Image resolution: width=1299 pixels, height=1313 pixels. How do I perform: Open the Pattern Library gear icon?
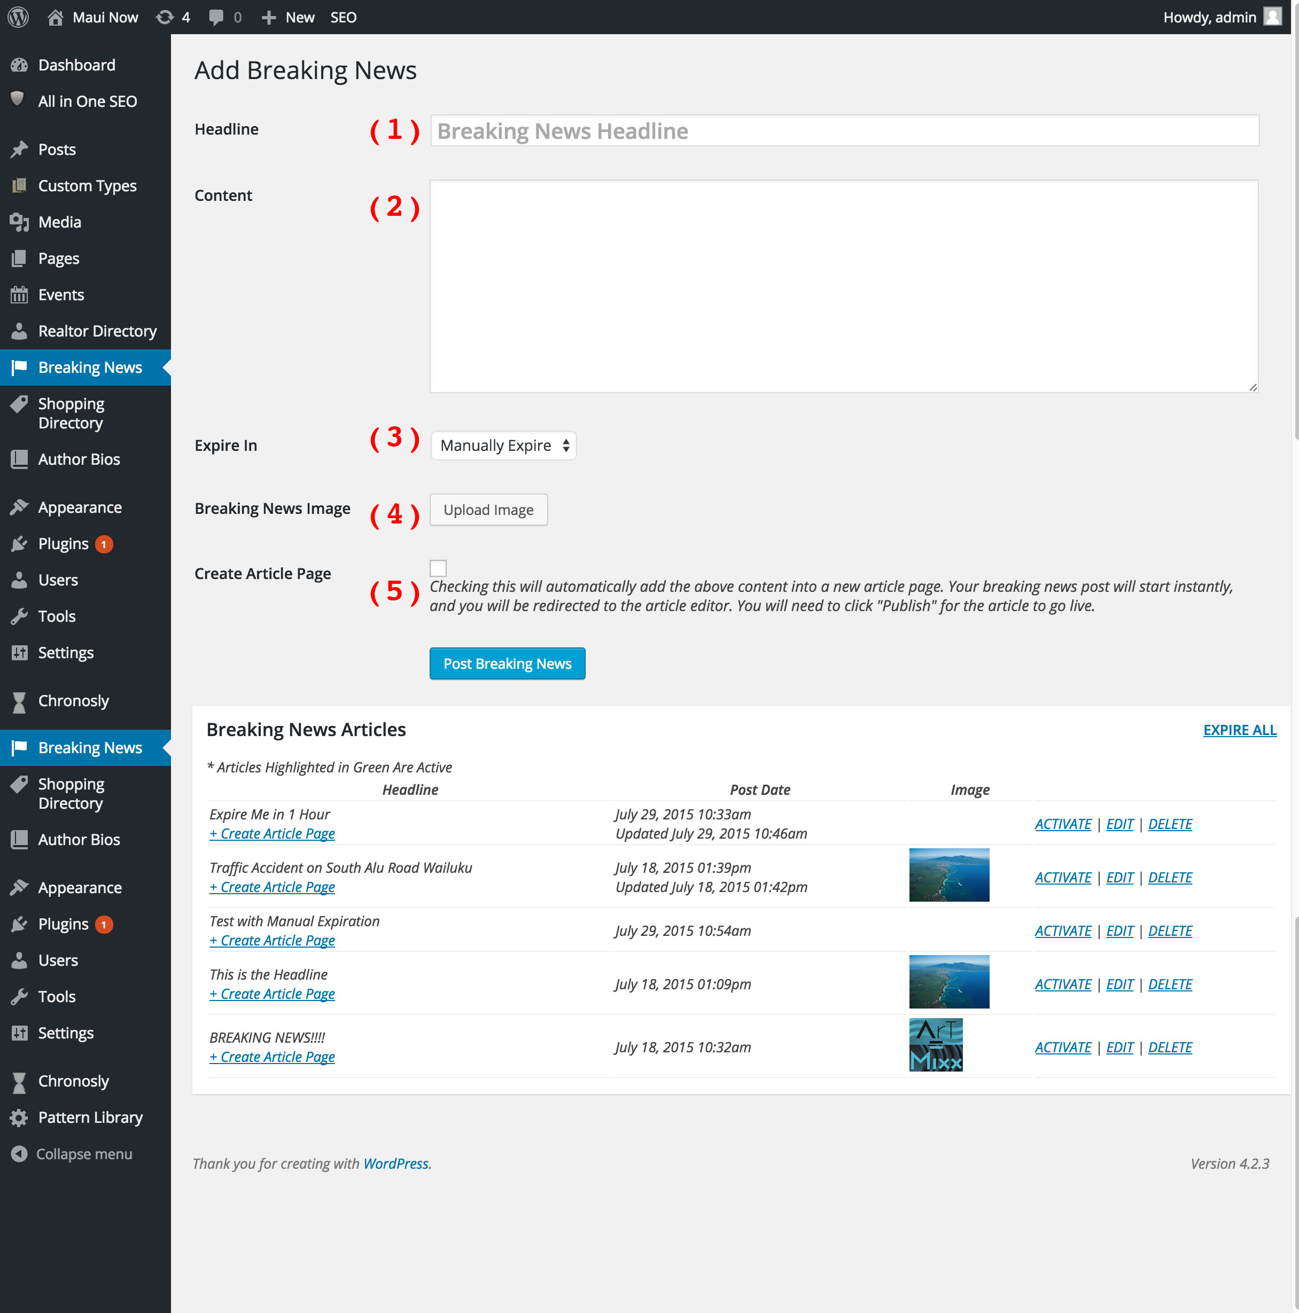19,1118
